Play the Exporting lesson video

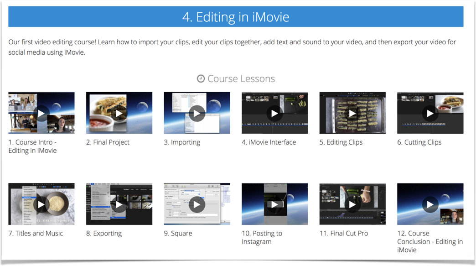119,204
